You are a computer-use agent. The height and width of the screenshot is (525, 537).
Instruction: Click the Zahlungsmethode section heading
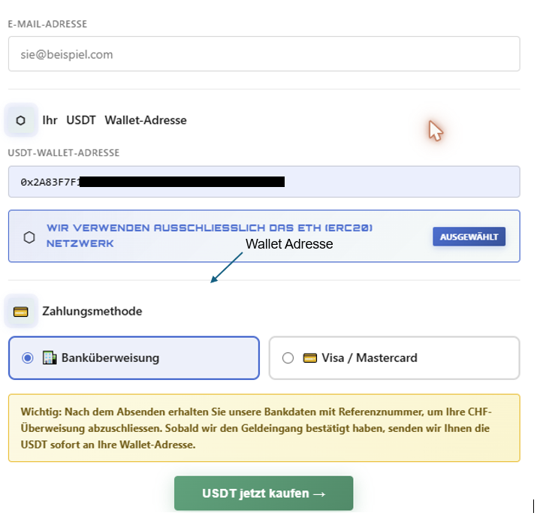pos(92,311)
